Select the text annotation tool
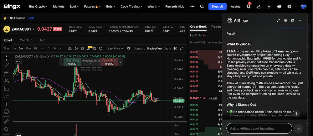The width and height of the screenshot is (313, 136). point(7,104)
